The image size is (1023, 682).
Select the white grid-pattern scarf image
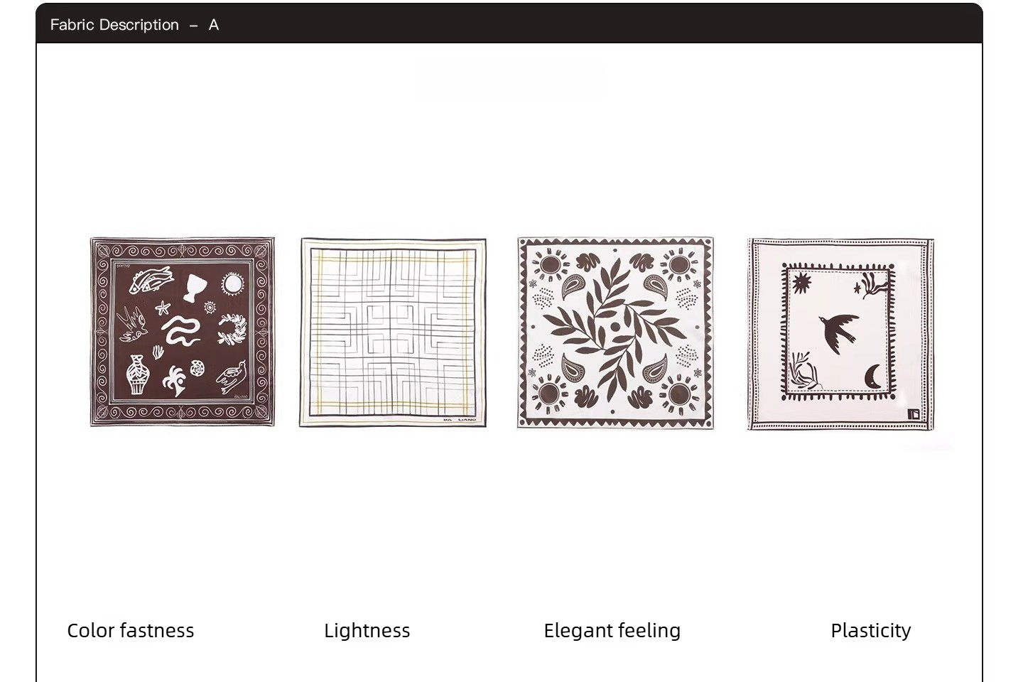pos(393,332)
